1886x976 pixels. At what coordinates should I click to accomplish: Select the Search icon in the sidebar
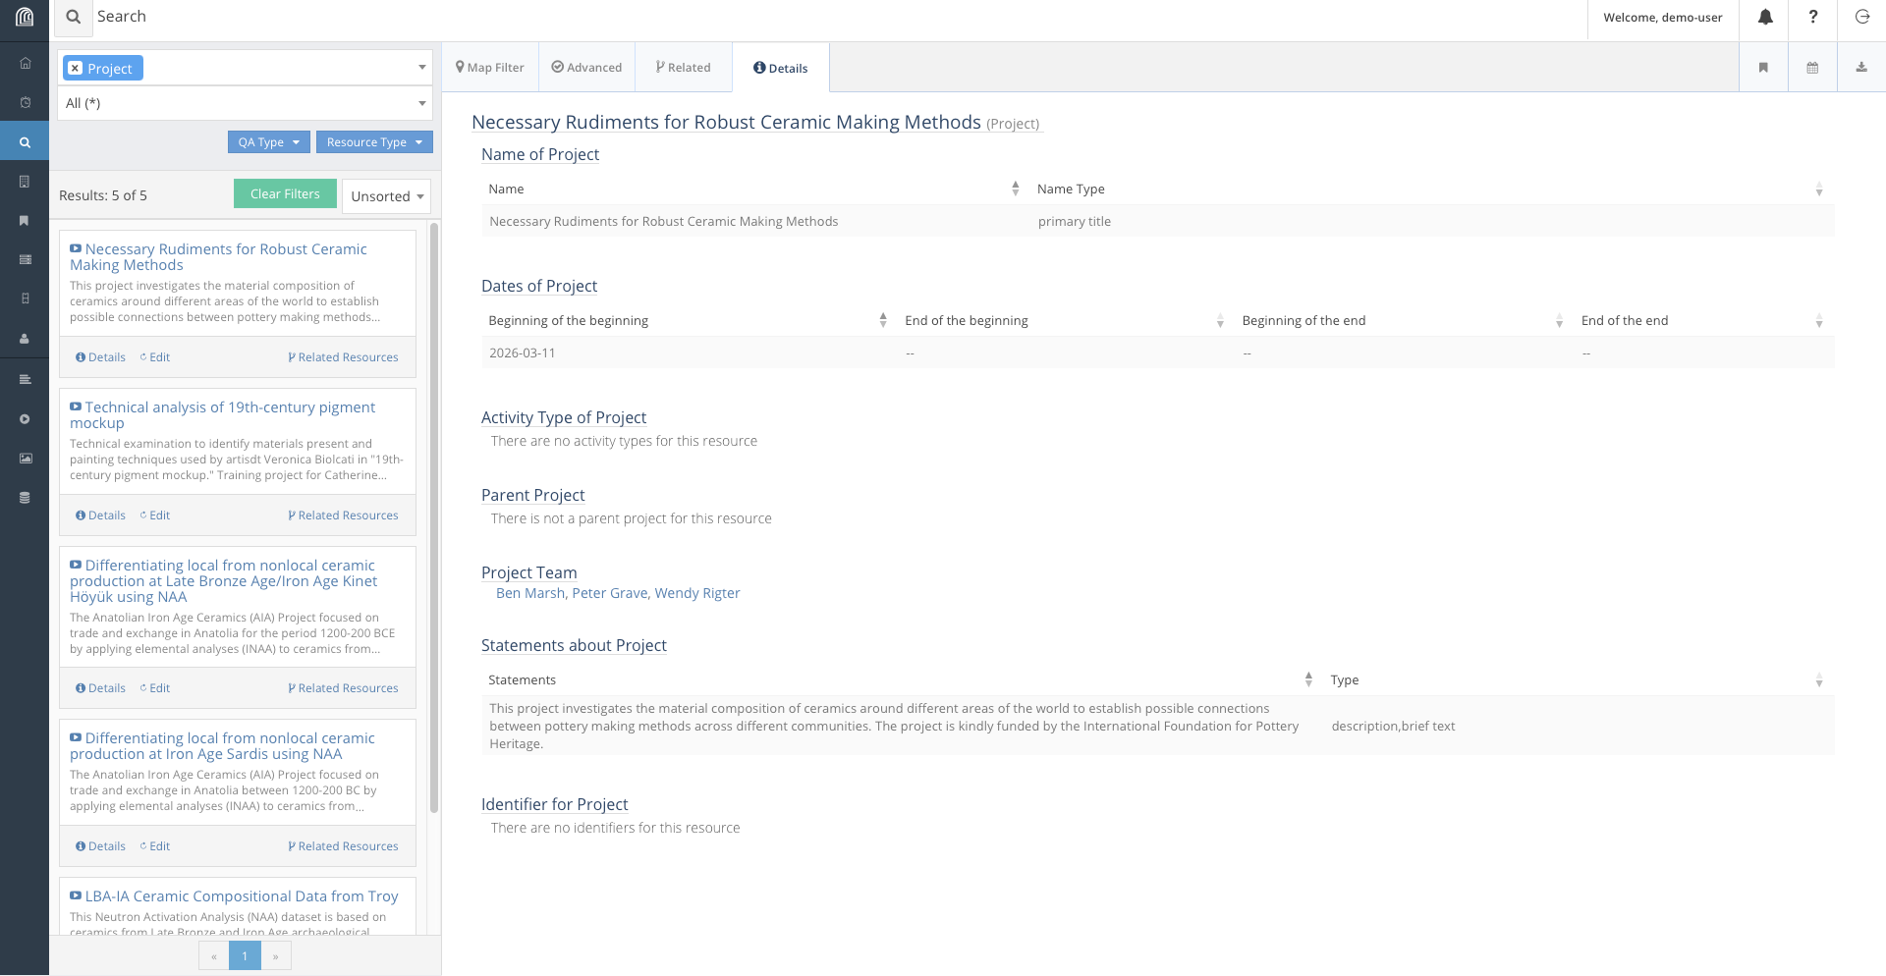coord(25,140)
